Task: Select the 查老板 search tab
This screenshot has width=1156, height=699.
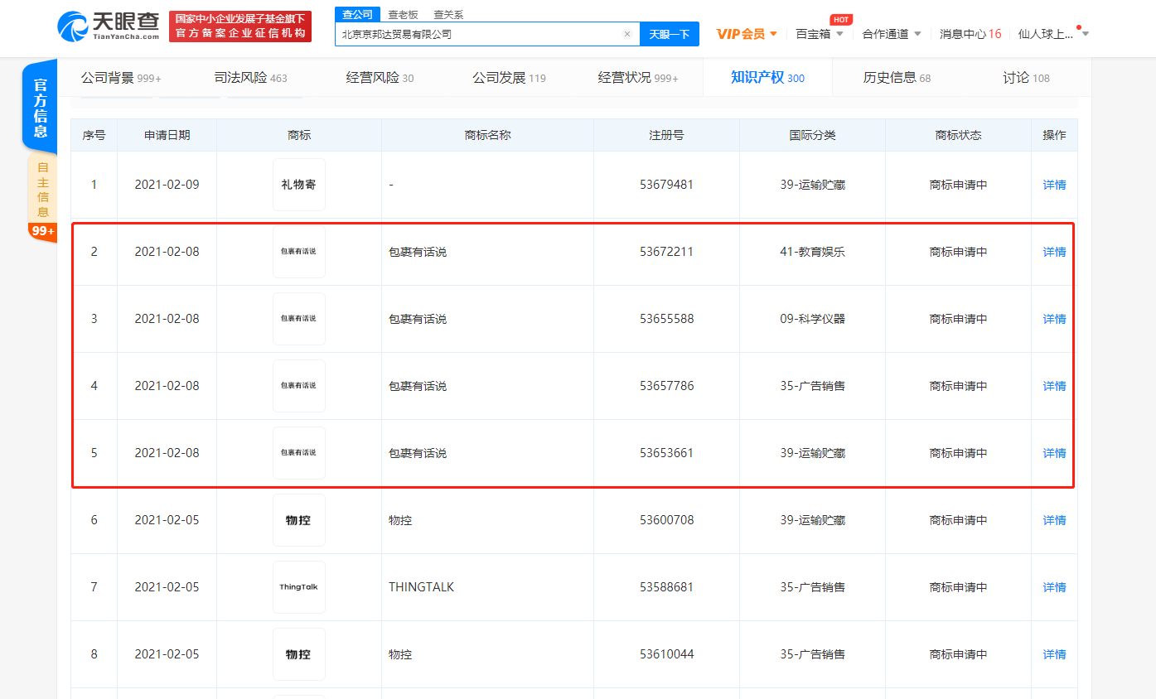Action: click(x=403, y=14)
